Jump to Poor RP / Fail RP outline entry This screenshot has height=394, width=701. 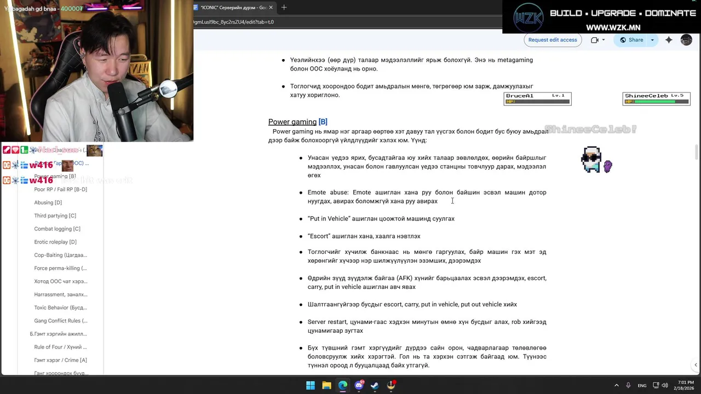click(60, 189)
